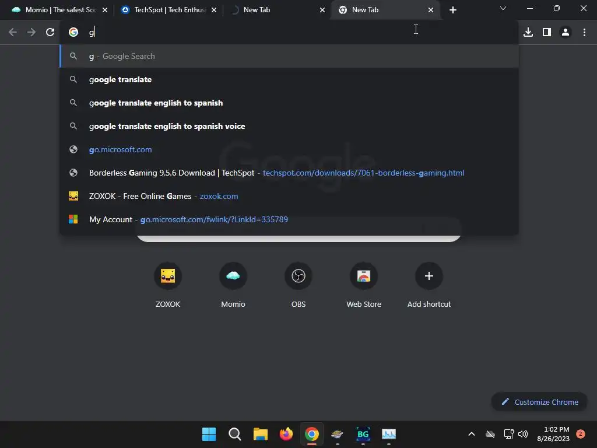Viewport: 597px width, 448px height.
Task: Click the Microsoft logo in suggestions
Action: (x=73, y=219)
